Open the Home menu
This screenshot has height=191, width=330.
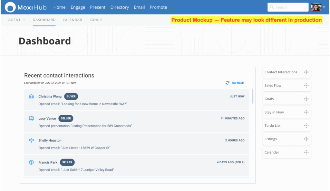point(59,7)
